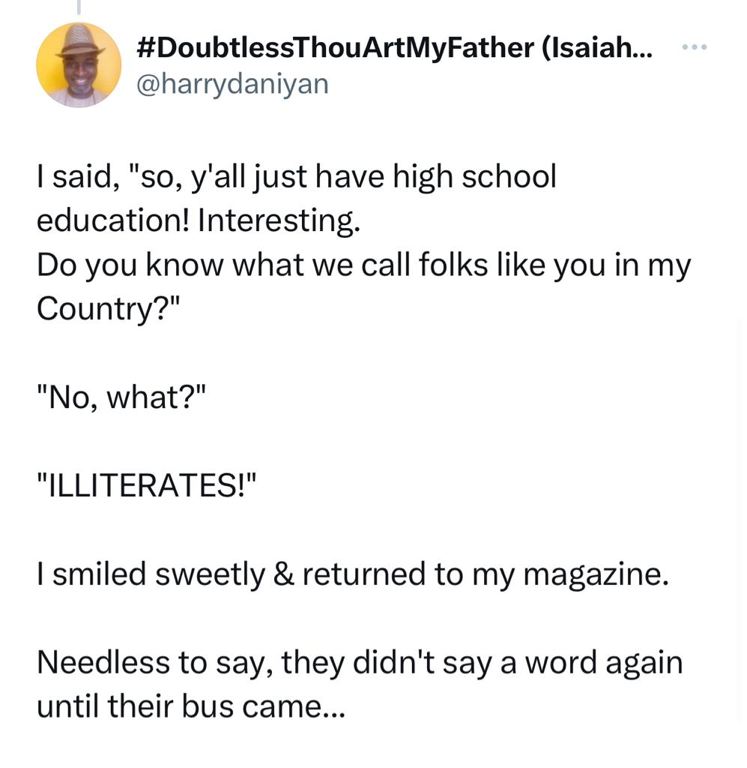Image resolution: width=747 pixels, height=768 pixels.
Task: Select the "No, what?" reply line
Action: click(x=120, y=397)
